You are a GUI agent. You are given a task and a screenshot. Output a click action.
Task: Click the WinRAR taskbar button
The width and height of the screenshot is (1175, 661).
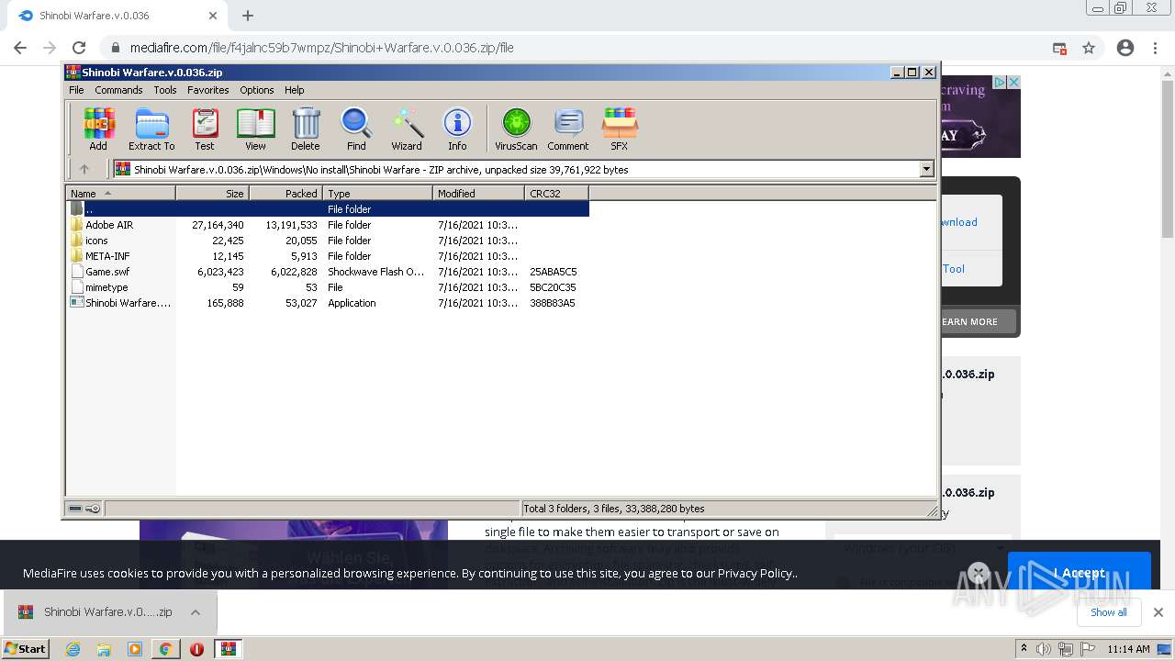tap(228, 649)
